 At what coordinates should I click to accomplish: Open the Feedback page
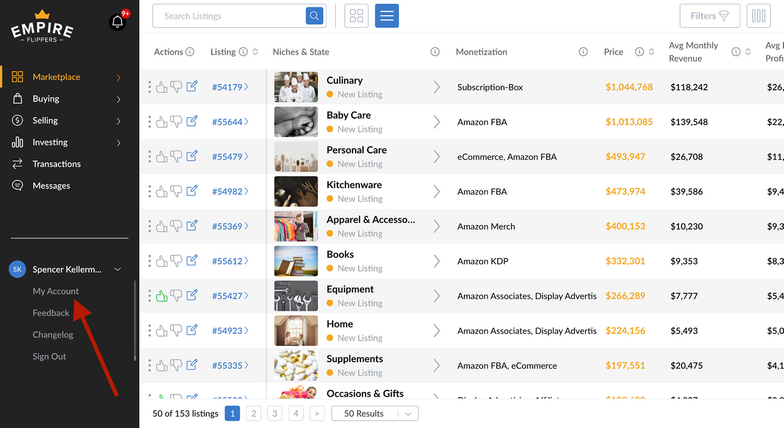(x=51, y=313)
